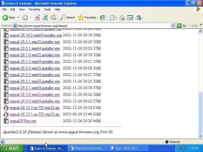Go to the Home page icon
Viewport: 203px width, 152px height.
(x=53, y=17)
